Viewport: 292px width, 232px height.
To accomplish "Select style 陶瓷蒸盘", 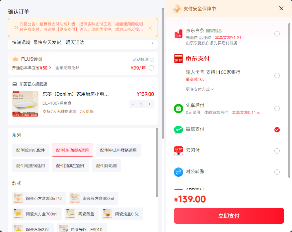I will point(81,214).
